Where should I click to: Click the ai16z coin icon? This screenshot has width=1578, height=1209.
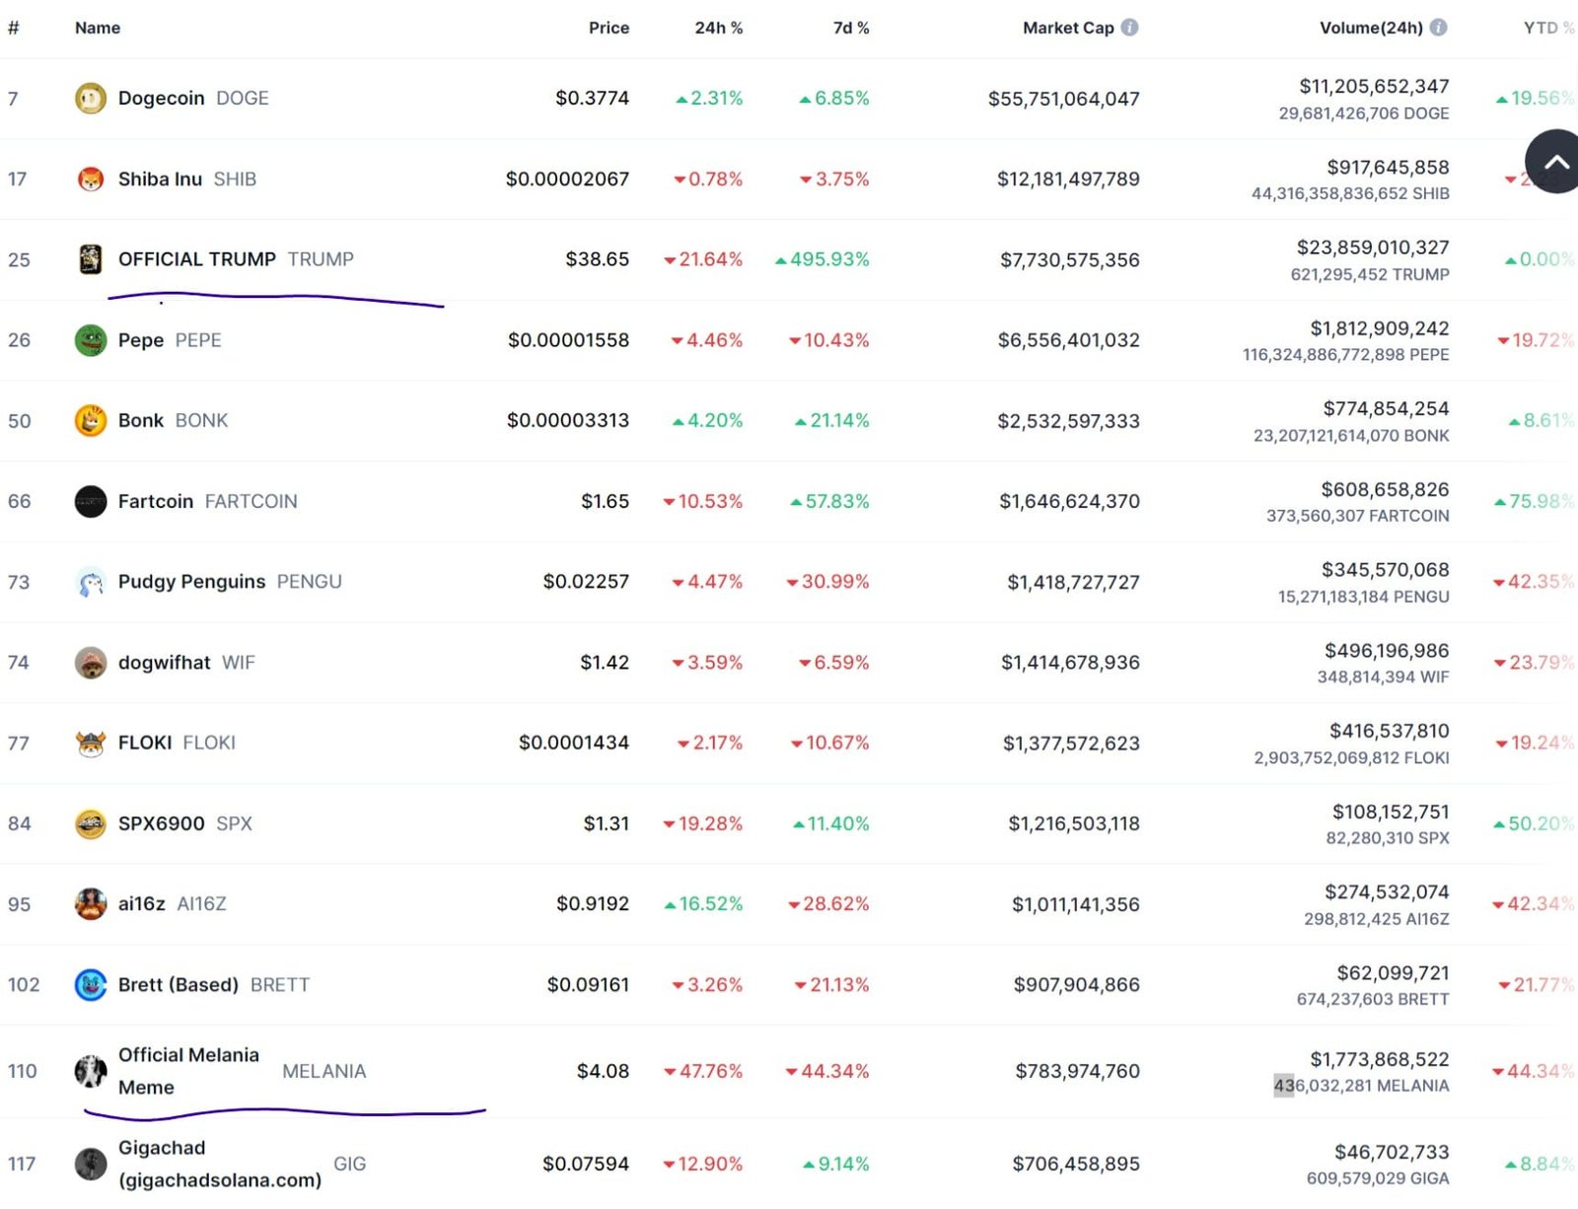tap(90, 903)
